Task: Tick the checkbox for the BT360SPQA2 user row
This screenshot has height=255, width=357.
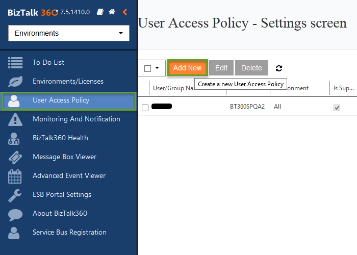Action: [x=145, y=108]
